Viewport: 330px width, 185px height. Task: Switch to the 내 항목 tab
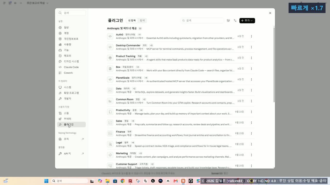(132, 21)
